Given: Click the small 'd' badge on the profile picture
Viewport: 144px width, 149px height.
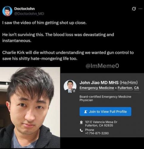Looking at the screenshot, I should pos(74,91).
